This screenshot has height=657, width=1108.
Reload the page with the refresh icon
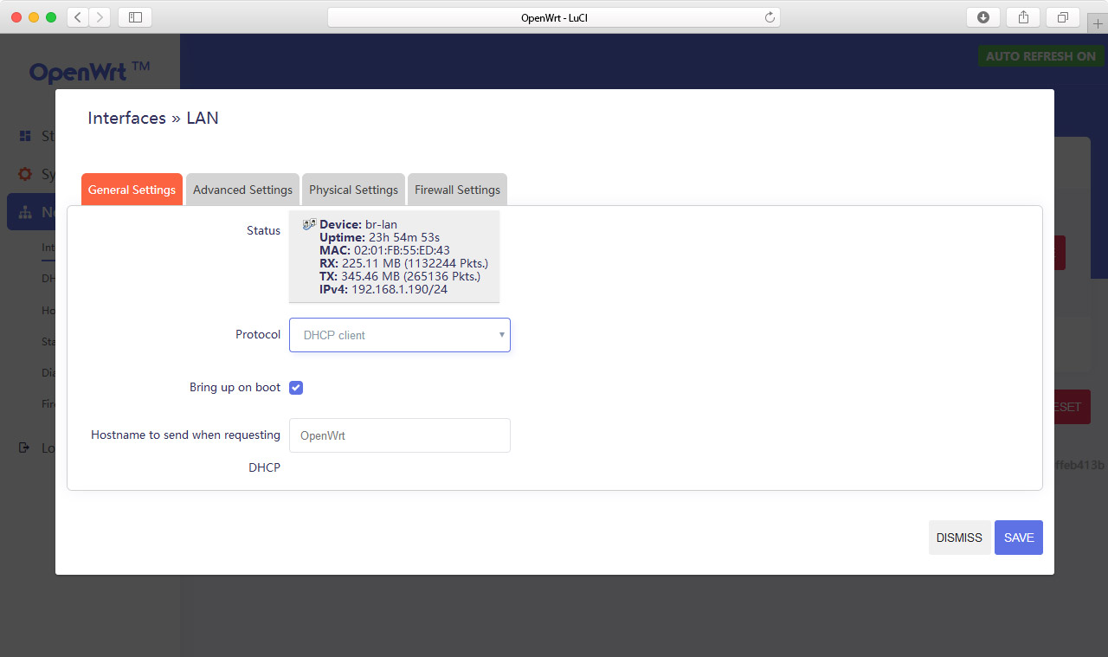click(770, 17)
